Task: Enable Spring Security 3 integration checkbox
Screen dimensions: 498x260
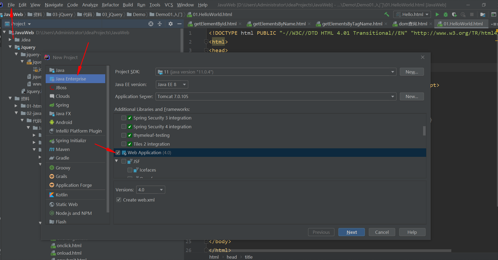Action: (x=124, y=118)
